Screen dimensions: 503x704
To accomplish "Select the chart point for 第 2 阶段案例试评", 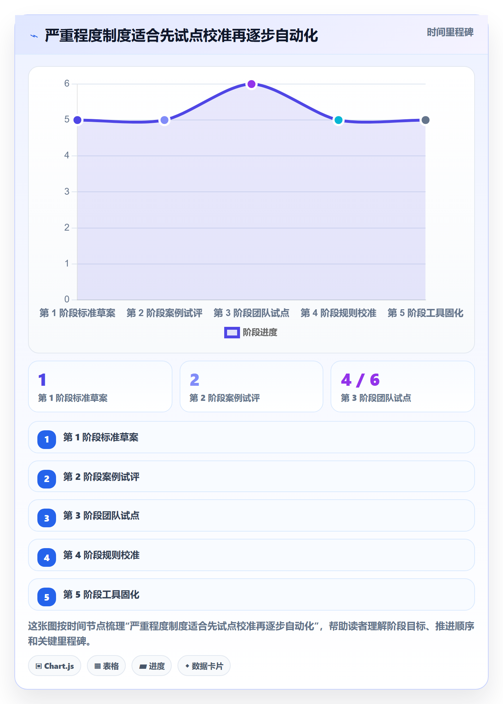I will pos(164,120).
